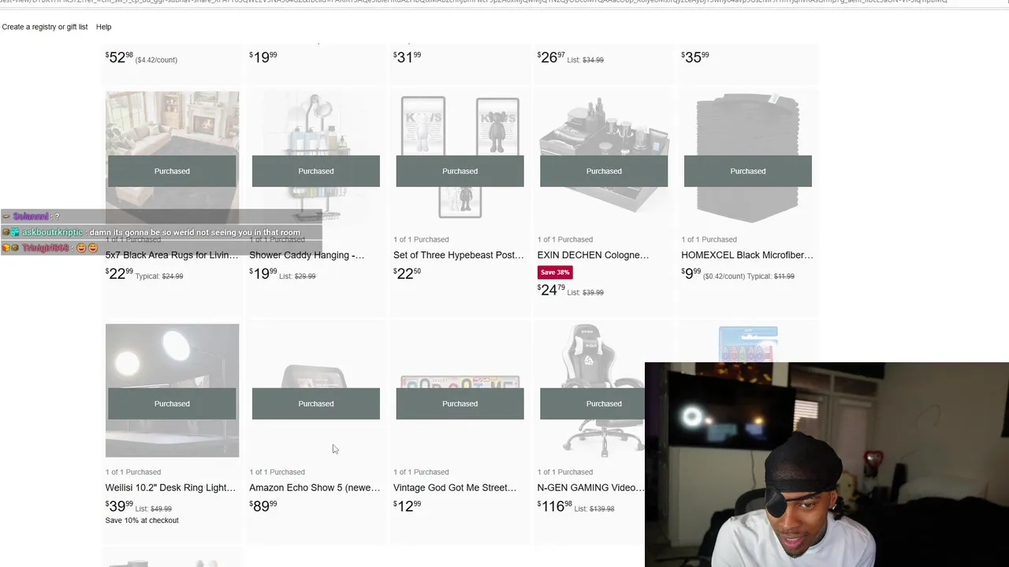This screenshot has width=1009, height=567.
Task: Click the $12.99 price of the street sign
Action: [407, 506]
